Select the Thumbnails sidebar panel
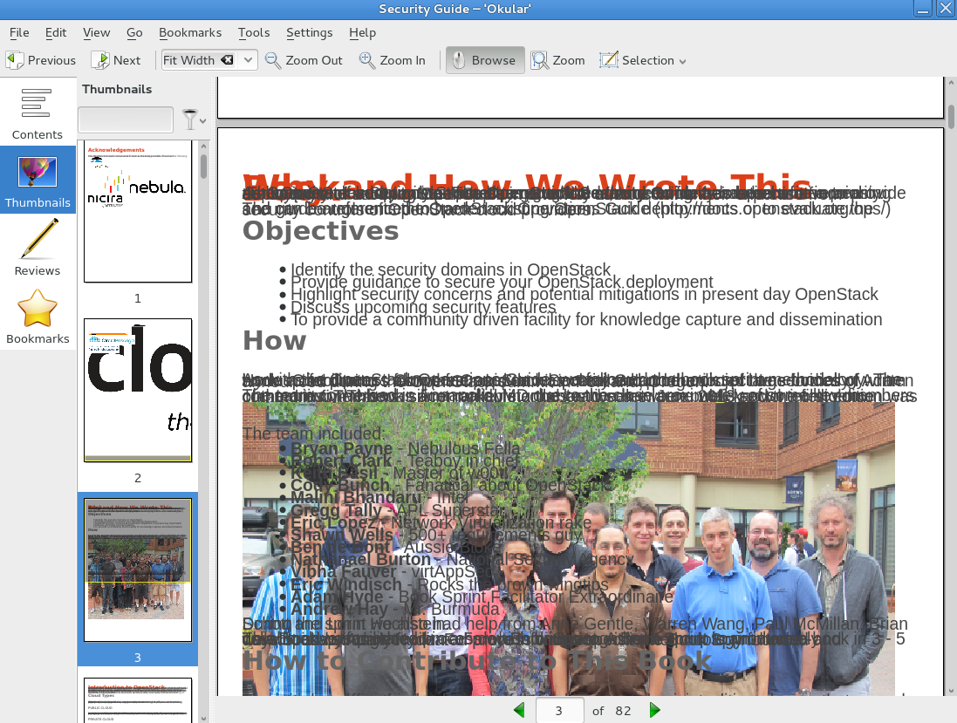This screenshot has height=723, width=957. coord(38,181)
